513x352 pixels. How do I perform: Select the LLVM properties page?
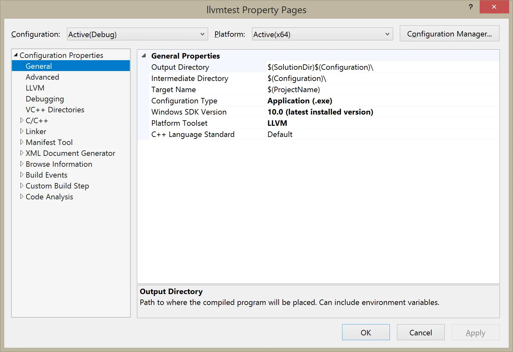click(35, 88)
